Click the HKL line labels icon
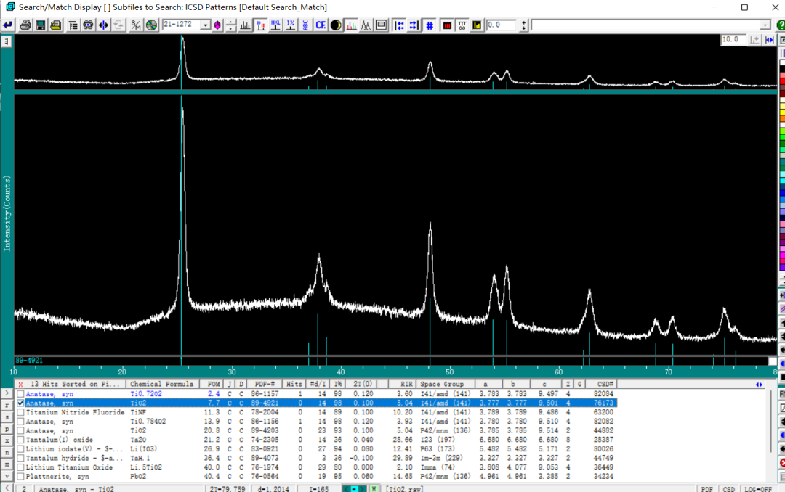 tap(275, 25)
